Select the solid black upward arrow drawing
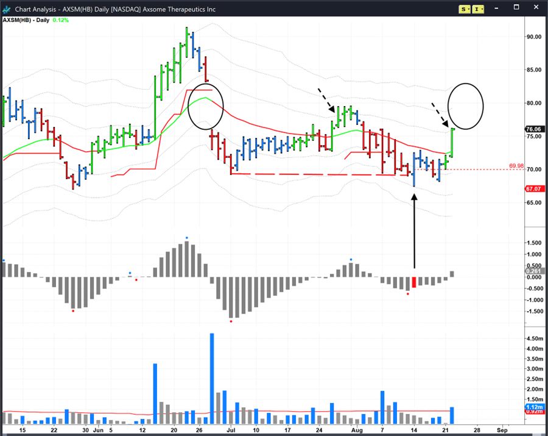 [x=414, y=232]
